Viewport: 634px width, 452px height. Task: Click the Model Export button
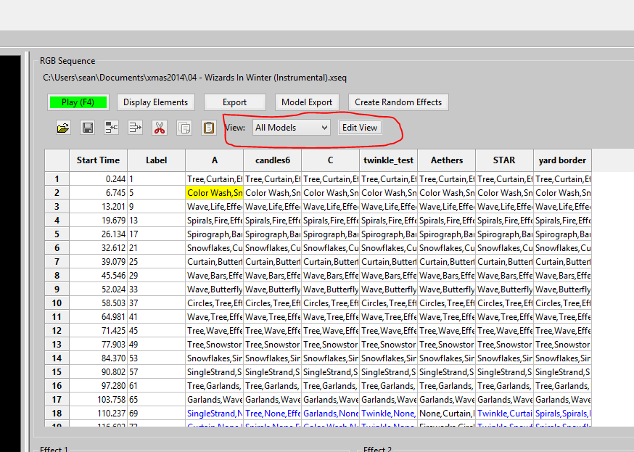coord(307,102)
